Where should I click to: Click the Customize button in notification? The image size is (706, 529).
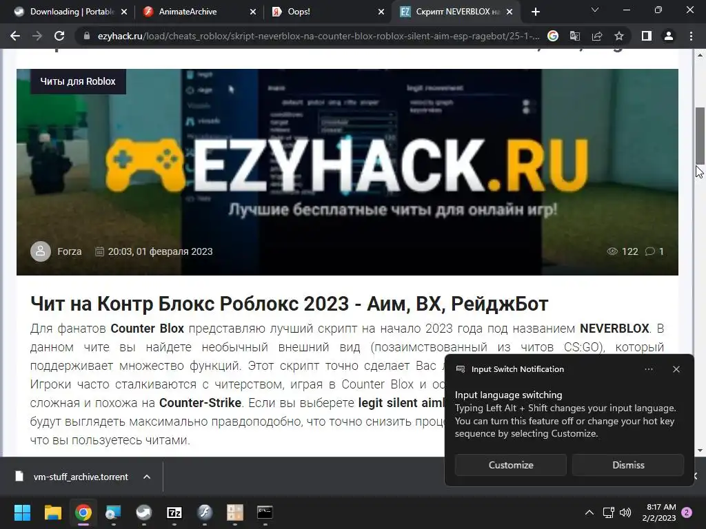(x=511, y=465)
